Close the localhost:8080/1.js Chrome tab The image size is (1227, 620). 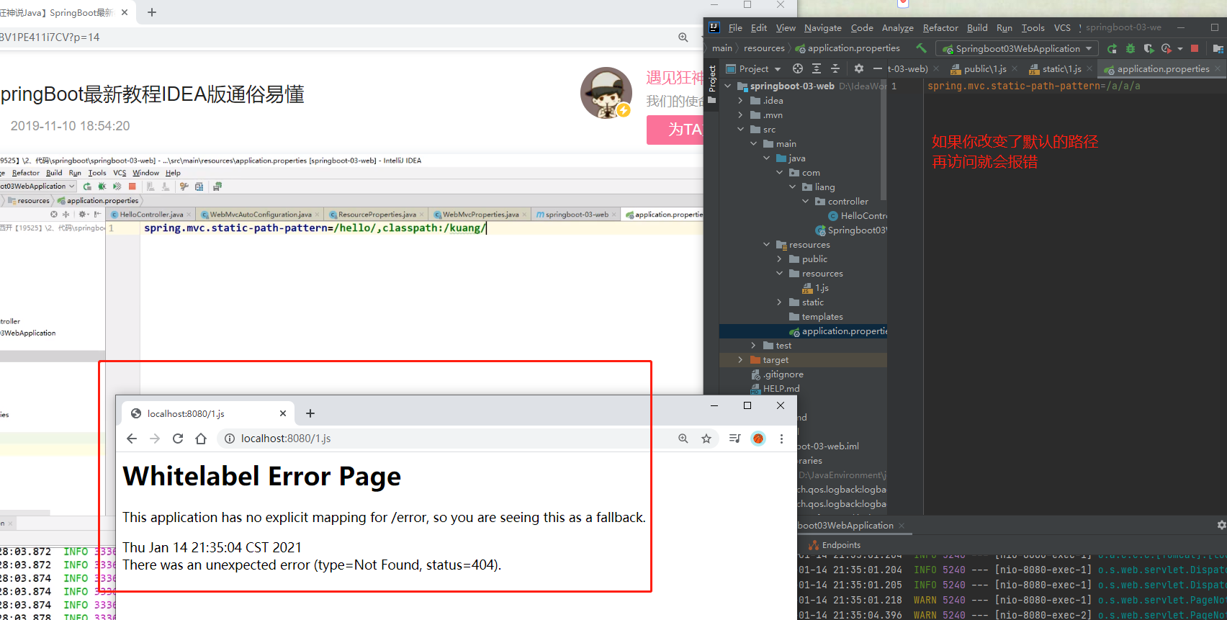click(283, 413)
